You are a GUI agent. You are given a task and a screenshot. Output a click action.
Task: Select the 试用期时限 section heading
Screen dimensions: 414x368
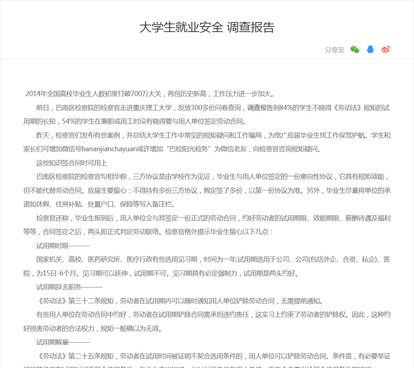pyautogui.click(x=52, y=246)
